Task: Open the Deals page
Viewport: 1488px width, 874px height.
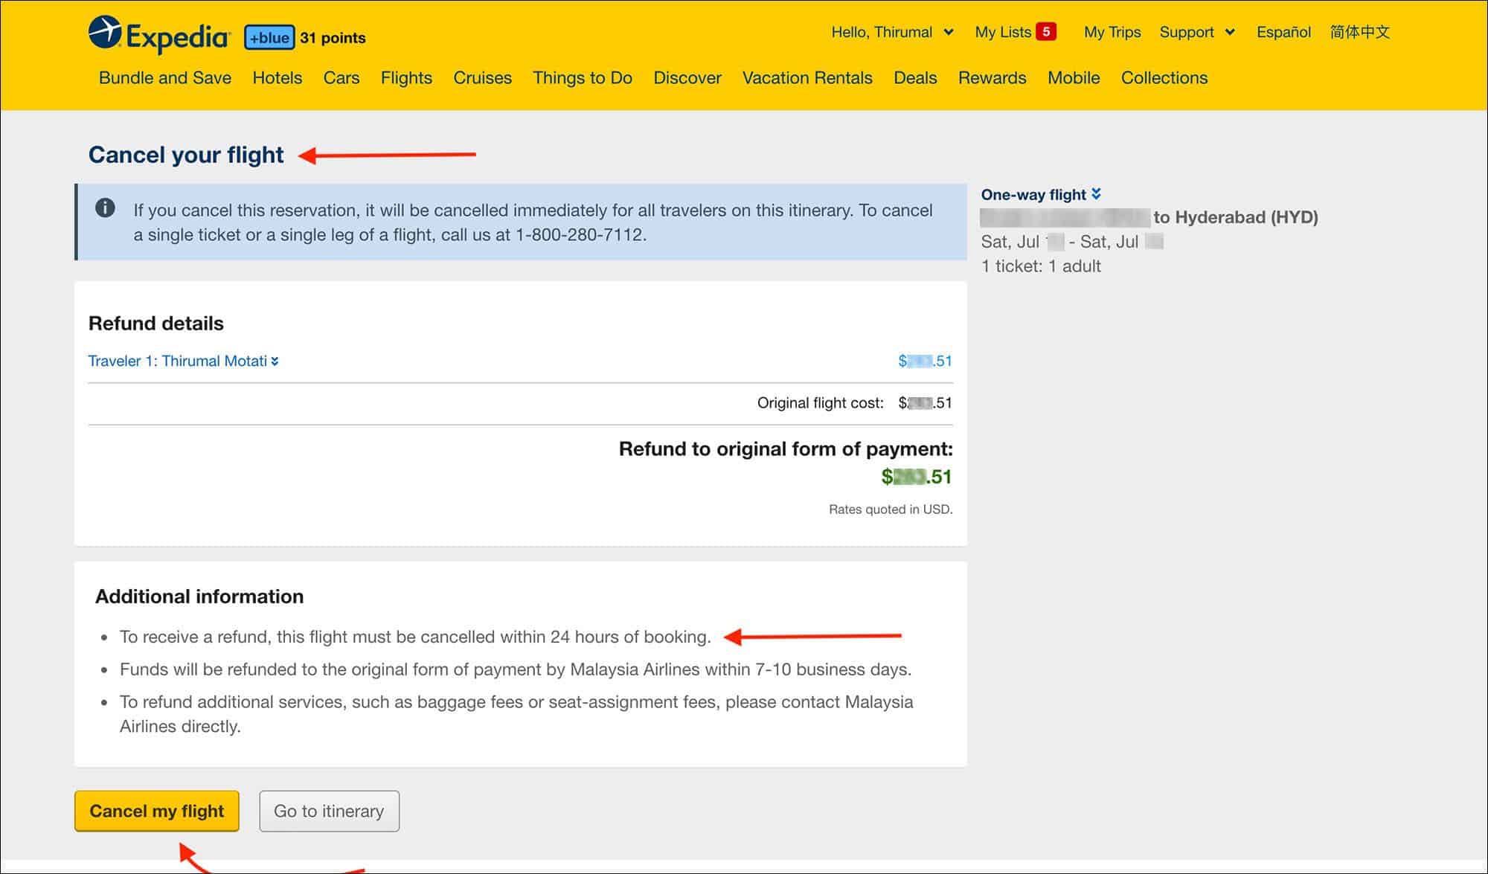Action: 915,78
